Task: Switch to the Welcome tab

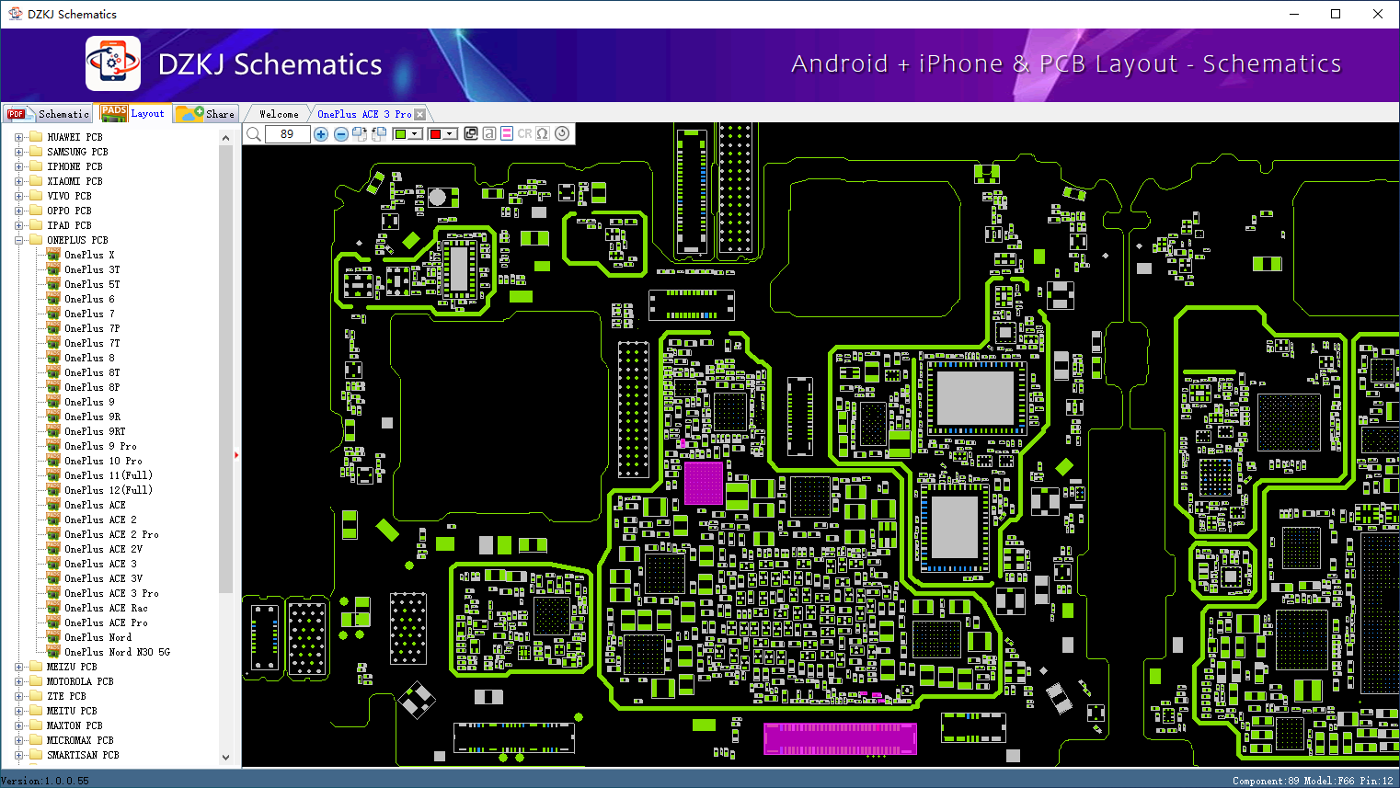Action: coord(279,114)
